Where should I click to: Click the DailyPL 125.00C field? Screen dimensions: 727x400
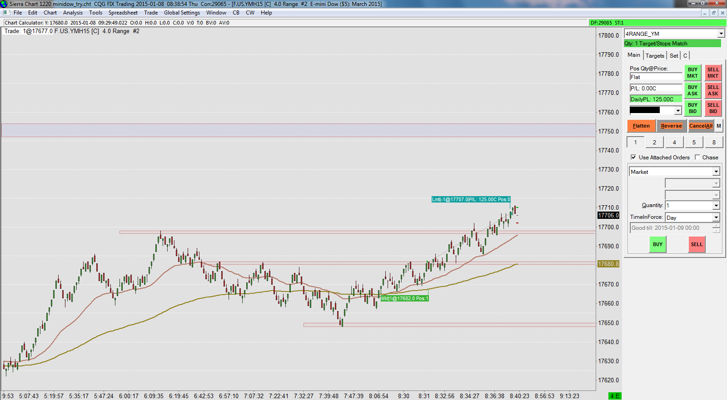[x=656, y=99]
